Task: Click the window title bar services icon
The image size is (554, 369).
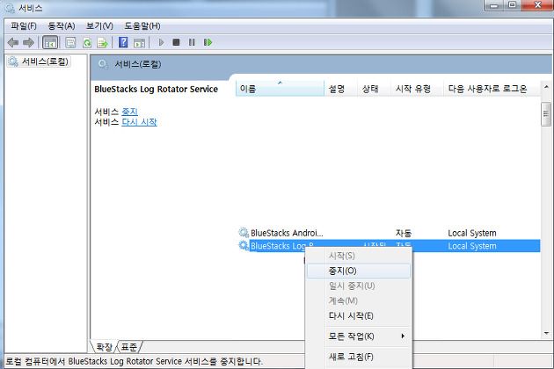Action: click(10, 8)
